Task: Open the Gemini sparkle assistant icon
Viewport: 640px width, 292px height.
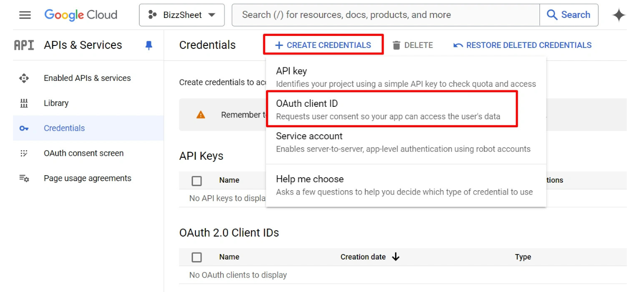Action: (x=618, y=15)
